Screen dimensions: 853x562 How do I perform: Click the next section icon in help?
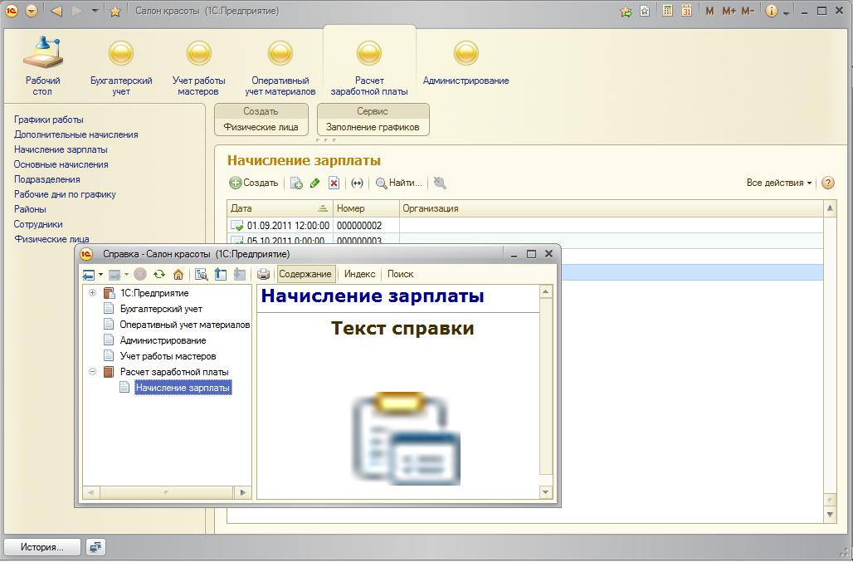tap(239, 274)
